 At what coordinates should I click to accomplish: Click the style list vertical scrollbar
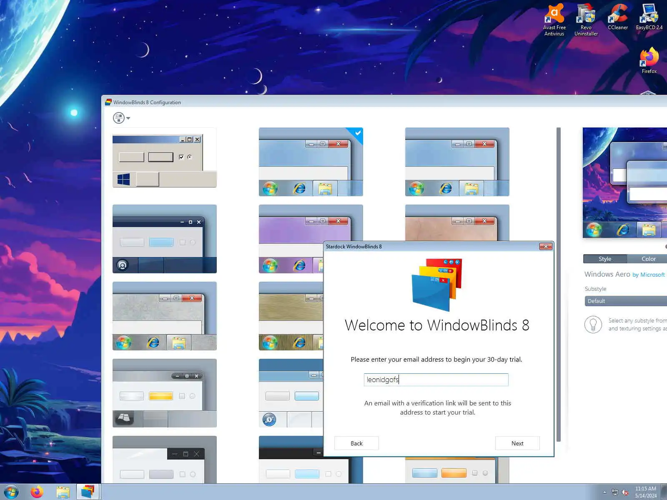[x=559, y=285]
